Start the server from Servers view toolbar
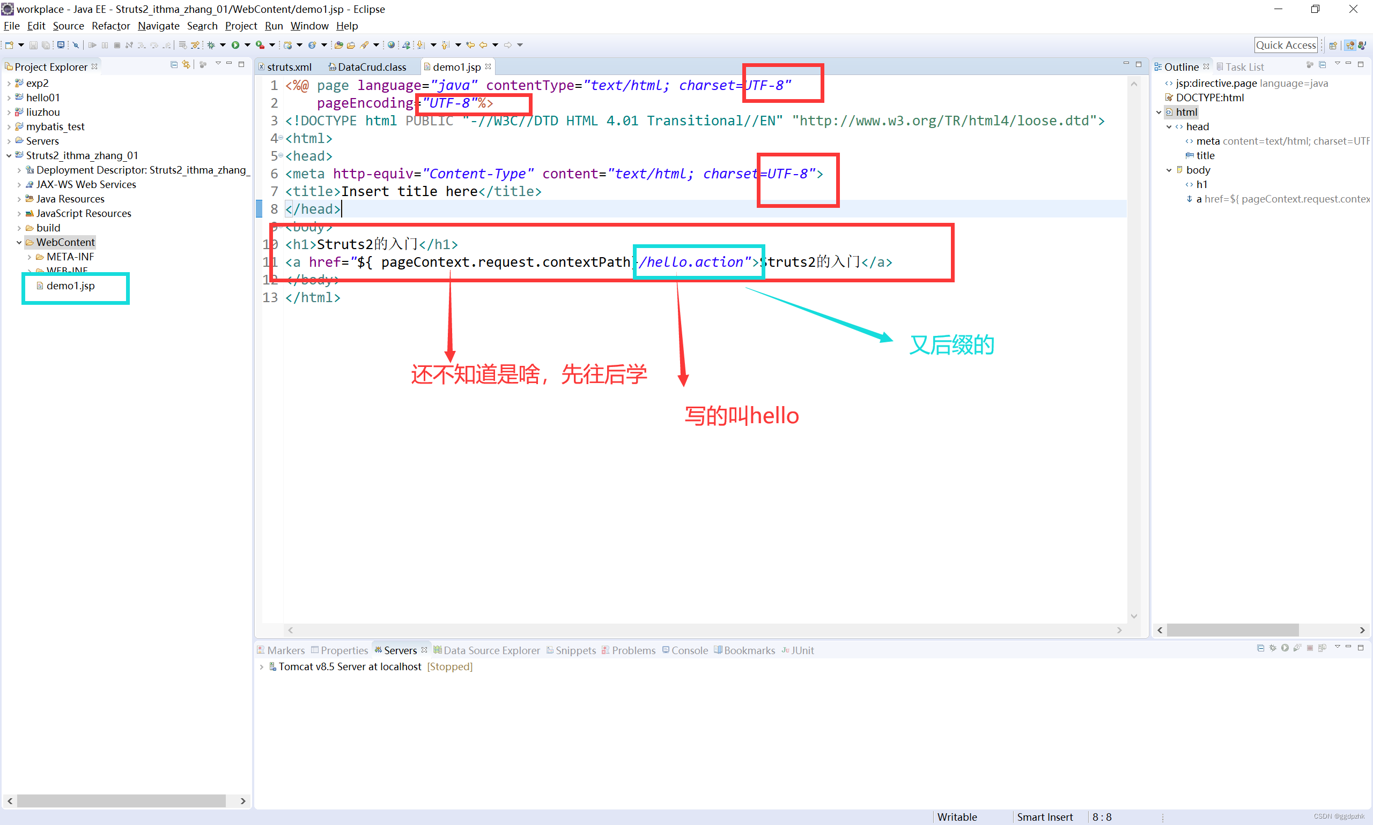1373x825 pixels. click(1285, 648)
